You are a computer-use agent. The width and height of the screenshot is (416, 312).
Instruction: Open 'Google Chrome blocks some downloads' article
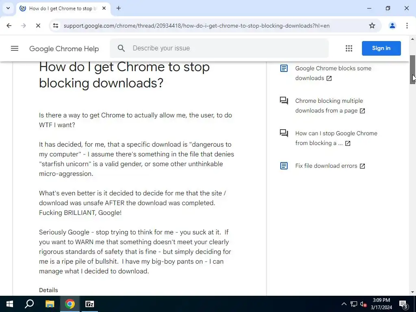[x=333, y=73]
